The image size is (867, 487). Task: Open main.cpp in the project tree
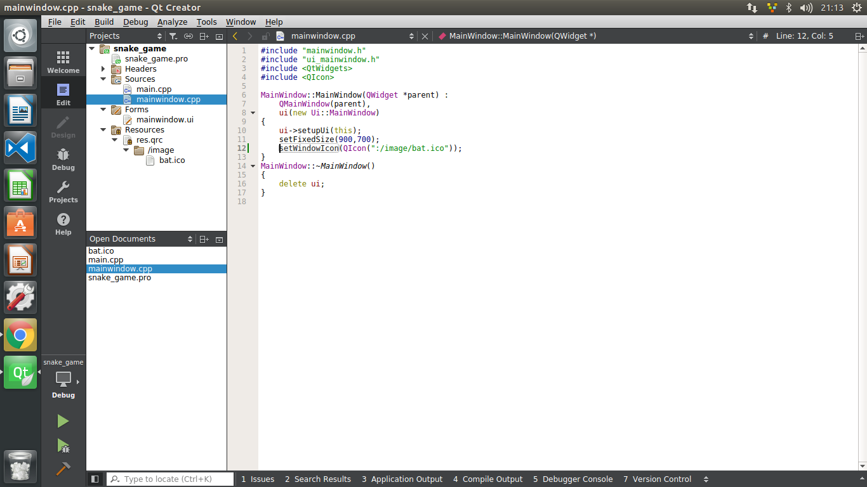[x=154, y=89]
